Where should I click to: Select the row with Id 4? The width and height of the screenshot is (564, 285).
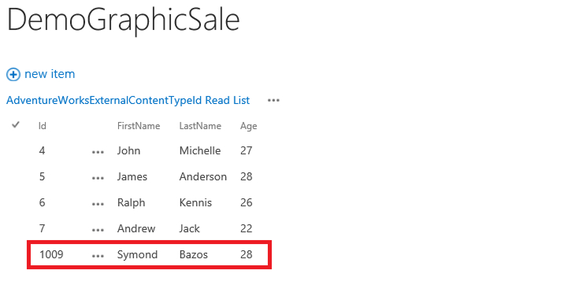[150, 150]
